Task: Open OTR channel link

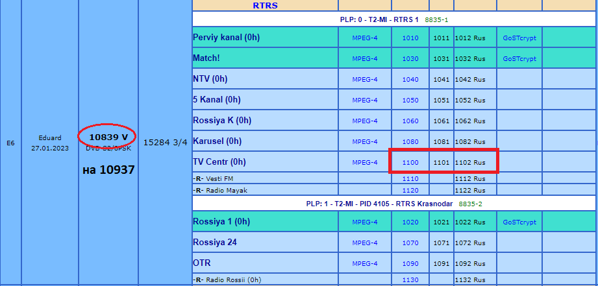Action: coord(202,263)
